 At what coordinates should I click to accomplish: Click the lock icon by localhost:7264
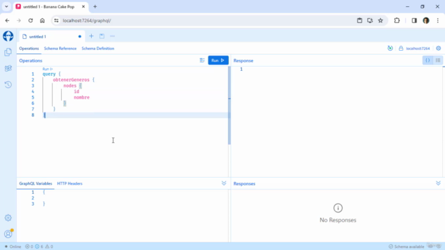point(401,49)
